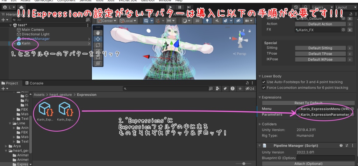Open the account (L) dropdown
This screenshot has height=166, width=358.
point(9,7)
